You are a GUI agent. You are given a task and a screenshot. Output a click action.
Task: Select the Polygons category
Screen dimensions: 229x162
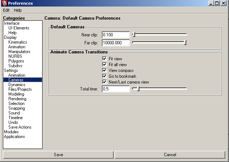click(16, 61)
